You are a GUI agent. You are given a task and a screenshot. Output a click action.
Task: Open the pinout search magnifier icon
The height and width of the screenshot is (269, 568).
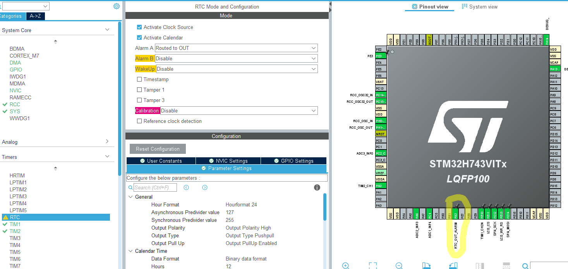pyautogui.click(x=525, y=266)
